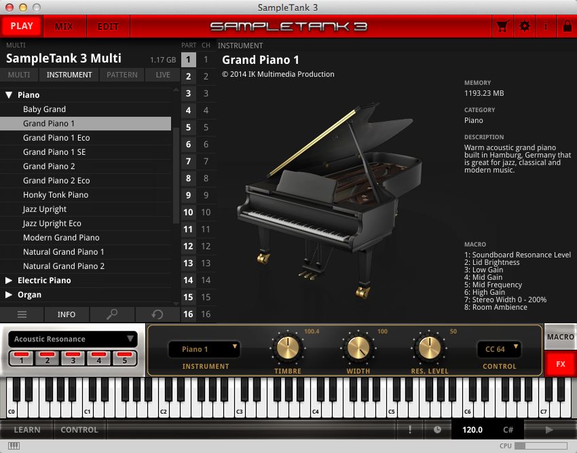This screenshot has height=453, width=577.
Task: Click the INFO button
Action: click(x=67, y=314)
